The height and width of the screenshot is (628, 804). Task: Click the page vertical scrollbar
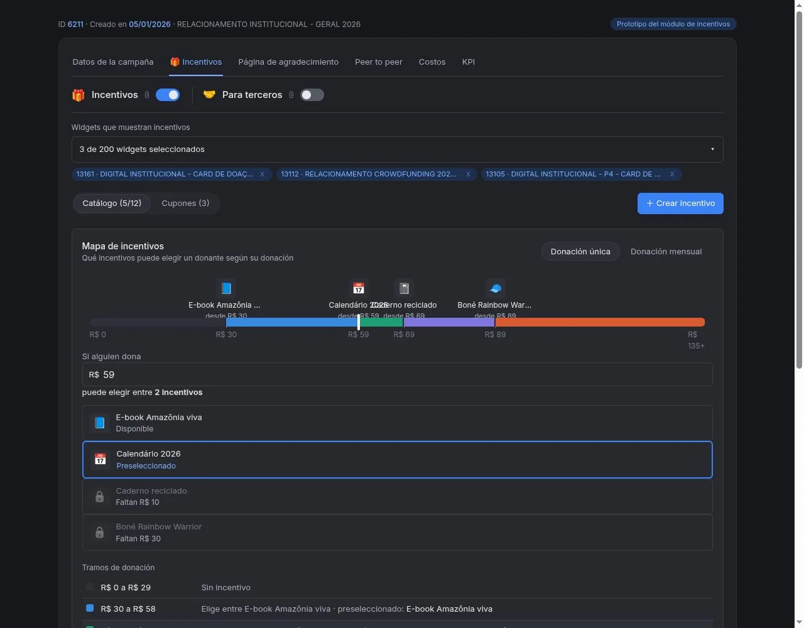tap(799, 188)
